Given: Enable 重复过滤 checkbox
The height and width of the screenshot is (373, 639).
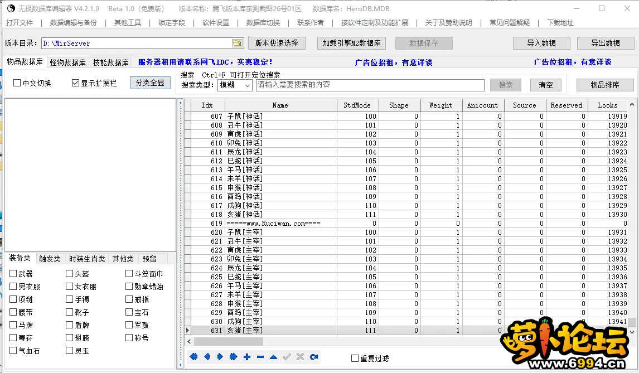Looking at the screenshot, I should pyautogui.click(x=355, y=359).
